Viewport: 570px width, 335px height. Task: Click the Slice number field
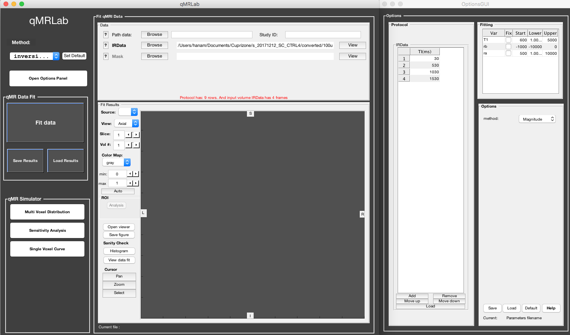point(119,135)
